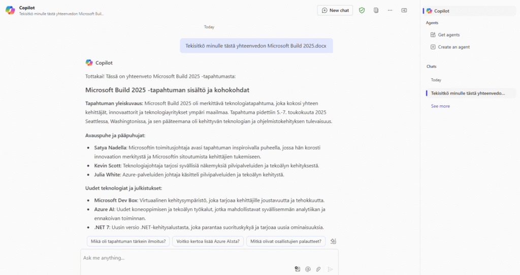Open Get agents

tap(448, 35)
